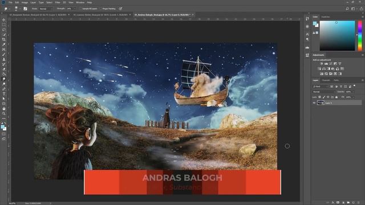
Task: Toggle lock transparent pixels
Action: pos(319,97)
